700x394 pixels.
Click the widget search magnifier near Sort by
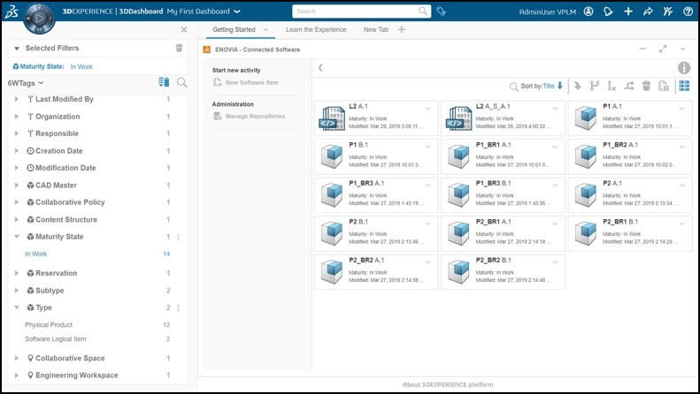pos(514,87)
